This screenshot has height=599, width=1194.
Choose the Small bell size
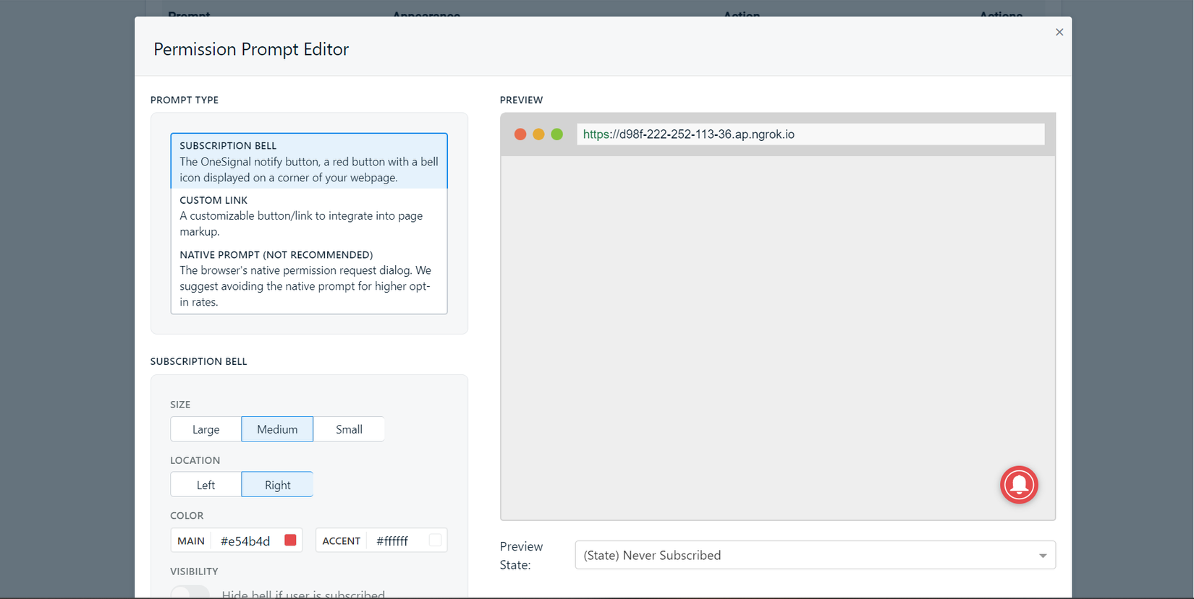(349, 429)
